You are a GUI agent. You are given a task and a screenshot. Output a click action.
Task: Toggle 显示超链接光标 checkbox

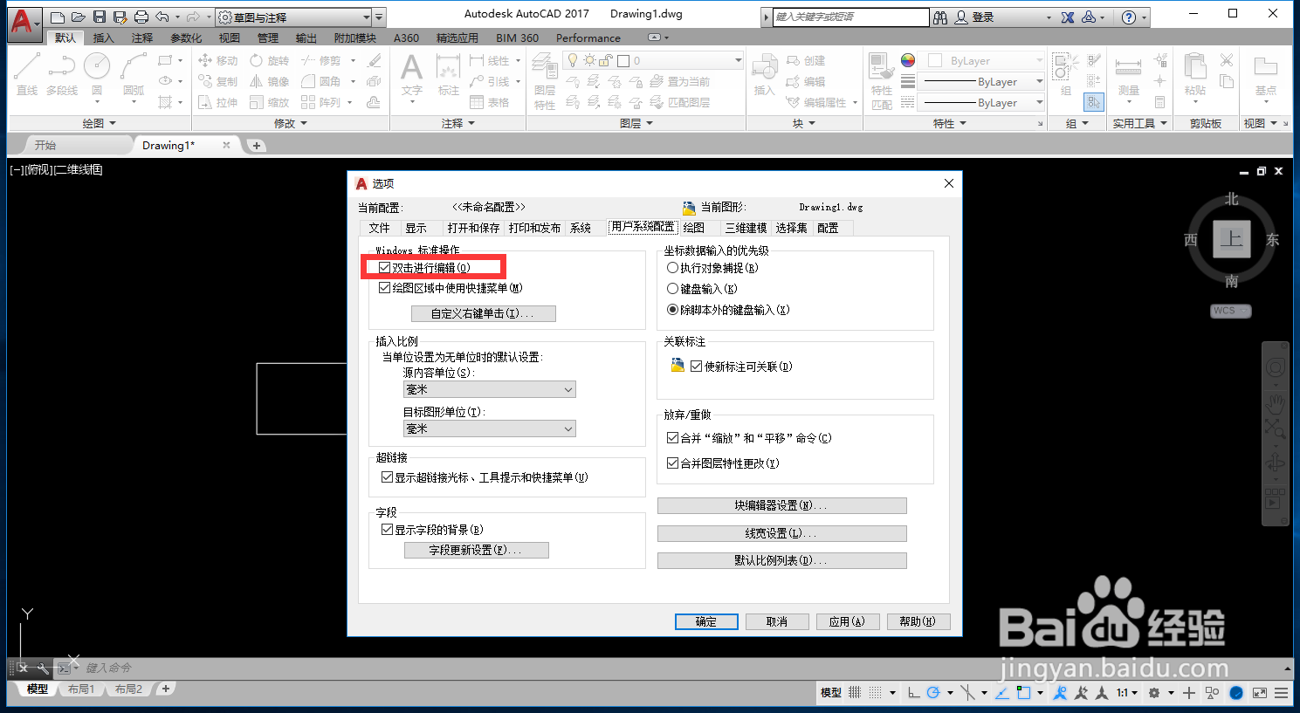click(x=387, y=477)
